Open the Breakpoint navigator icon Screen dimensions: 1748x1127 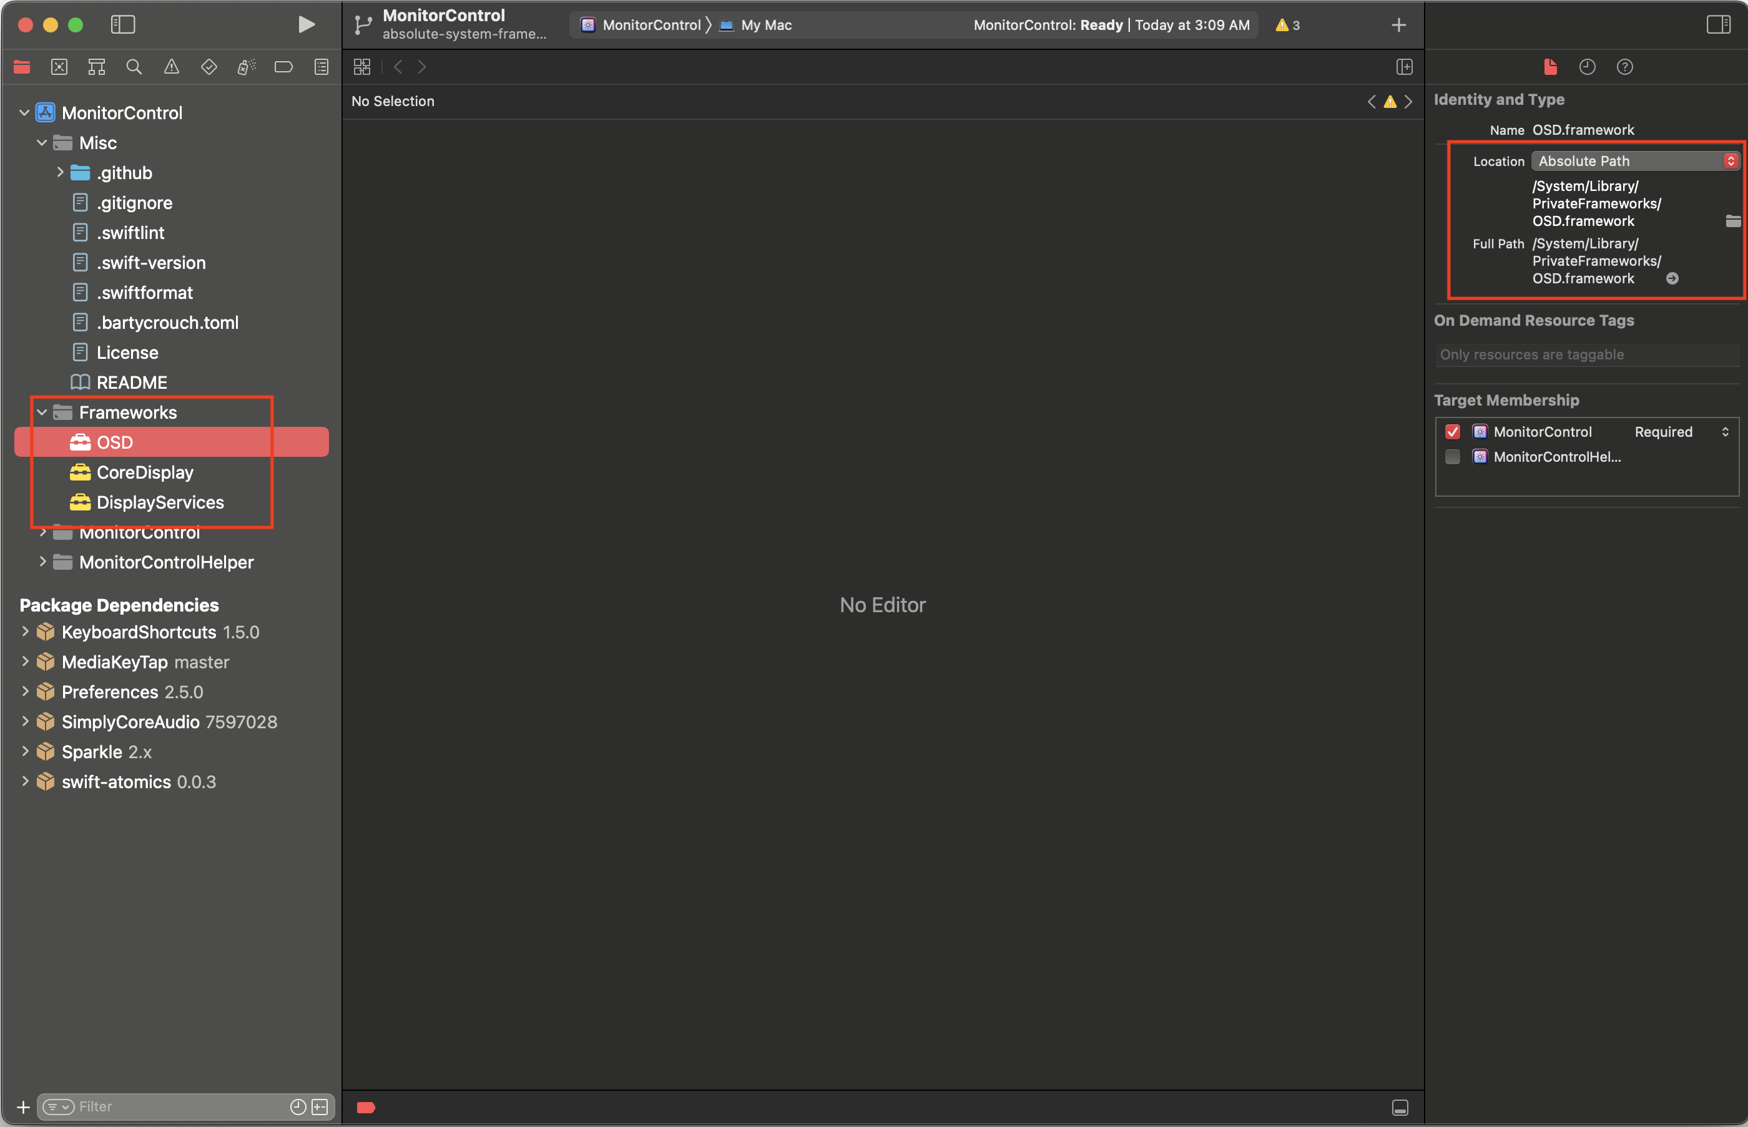283,67
